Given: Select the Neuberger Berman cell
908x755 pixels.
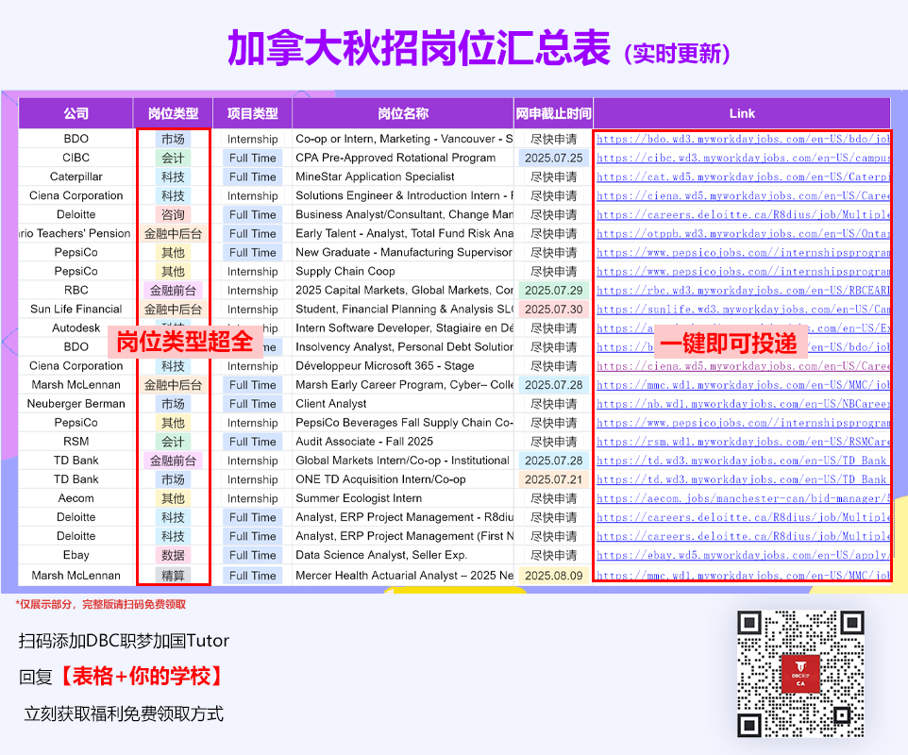Looking at the screenshot, I should (x=76, y=404).
